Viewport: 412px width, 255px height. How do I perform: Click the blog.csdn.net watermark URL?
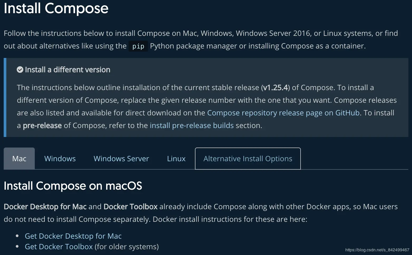(x=377, y=250)
